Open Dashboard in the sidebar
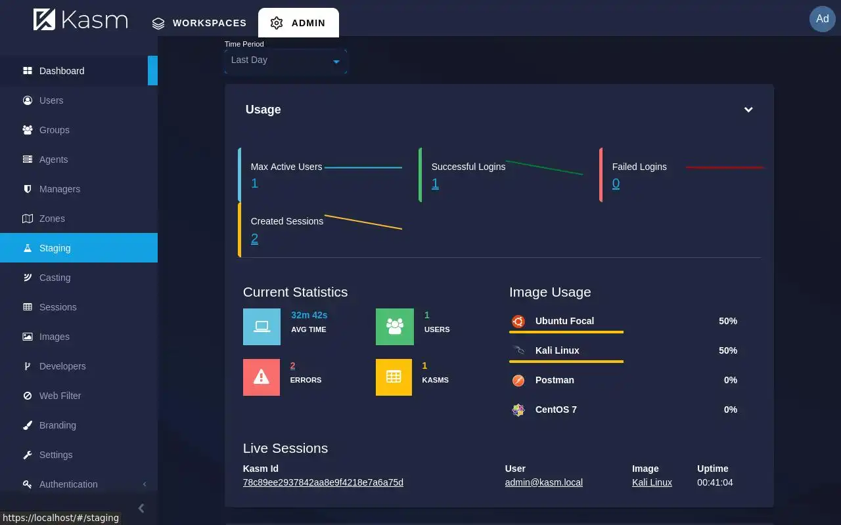 79,71
